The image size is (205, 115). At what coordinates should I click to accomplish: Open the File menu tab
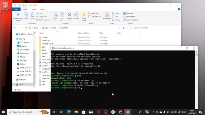click(16, 9)
